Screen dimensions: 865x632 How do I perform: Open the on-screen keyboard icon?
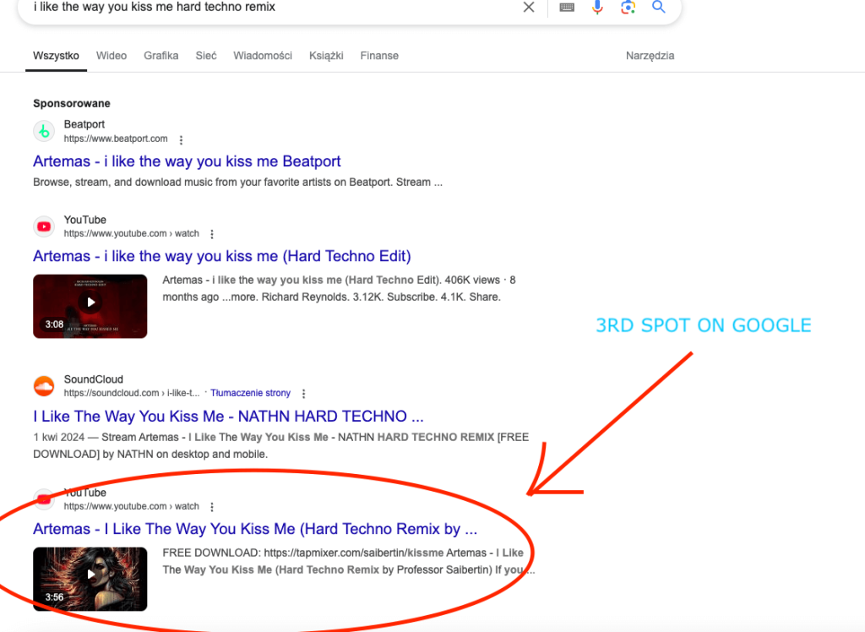click(x=567, y=7)
